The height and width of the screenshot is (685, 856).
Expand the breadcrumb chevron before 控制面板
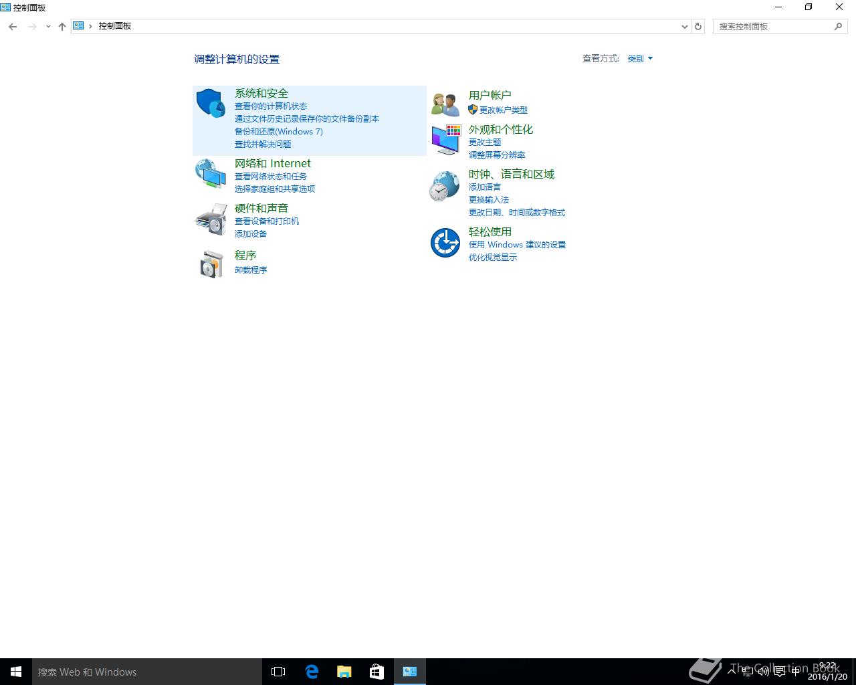coord(90,26)
